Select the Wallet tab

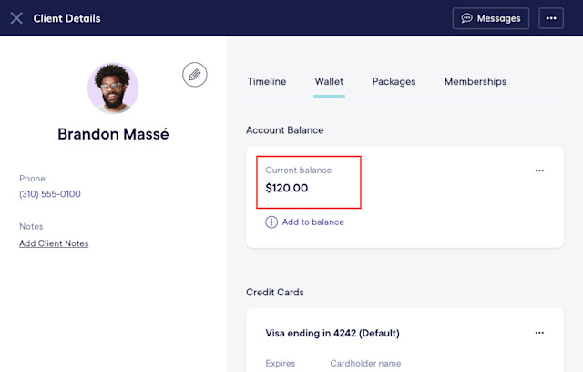click(x=329, y=81)
